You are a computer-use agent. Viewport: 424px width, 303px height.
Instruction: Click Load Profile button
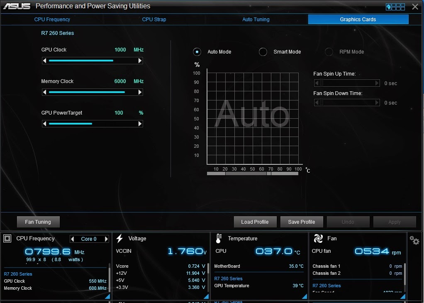(x=255, y=222)
